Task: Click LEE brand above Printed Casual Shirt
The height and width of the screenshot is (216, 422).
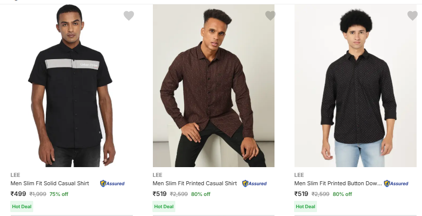Action: (x=157, y=174)
